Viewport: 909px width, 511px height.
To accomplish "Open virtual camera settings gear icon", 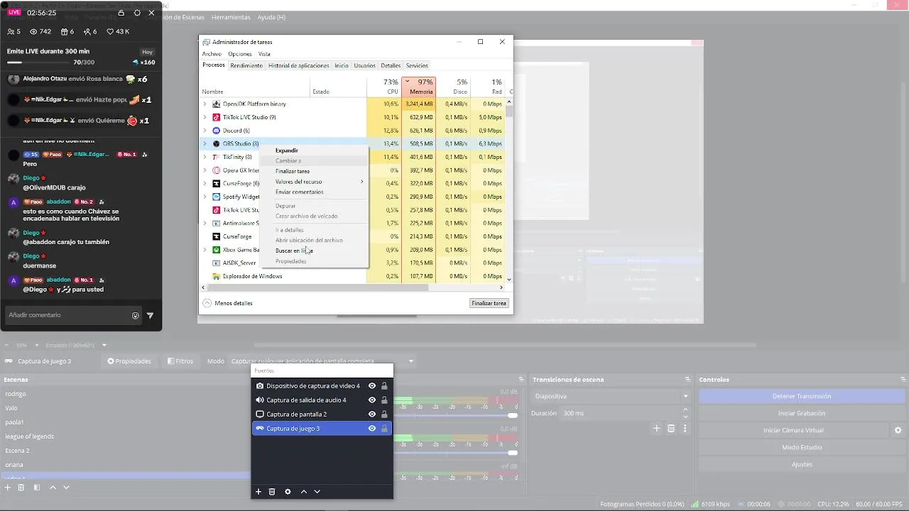I will [x=898, y=430].
